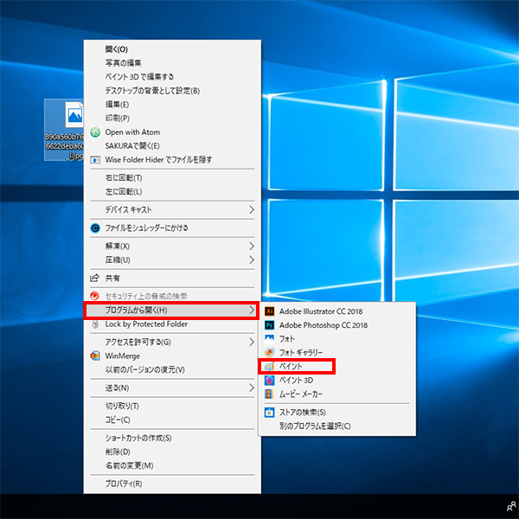Click the Atom icon beside Open with Atom

coord(95,132)
